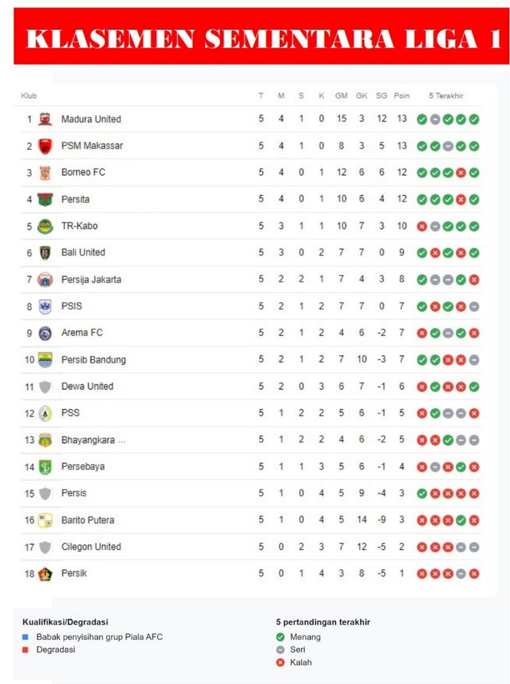This screenshot has width=510, height=684.
Task: Click the Klub column header
Action: [29, 96]
